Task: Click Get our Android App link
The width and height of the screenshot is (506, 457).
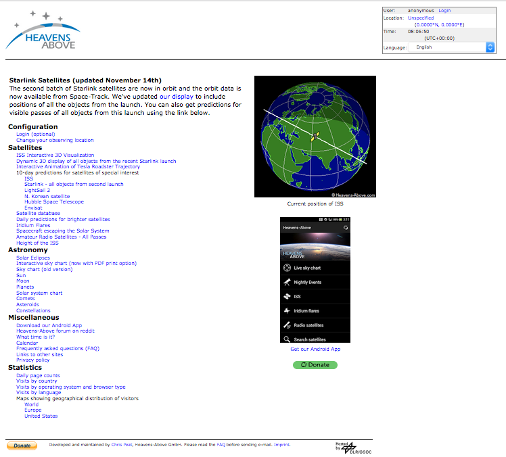Action: coord(315,350)
